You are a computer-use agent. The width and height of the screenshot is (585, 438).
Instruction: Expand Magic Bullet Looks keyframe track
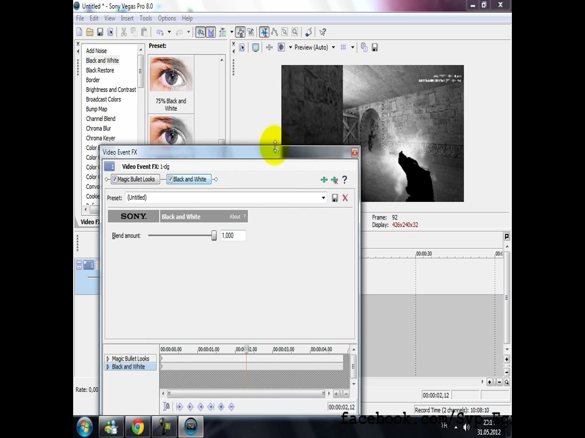(108, 359)
